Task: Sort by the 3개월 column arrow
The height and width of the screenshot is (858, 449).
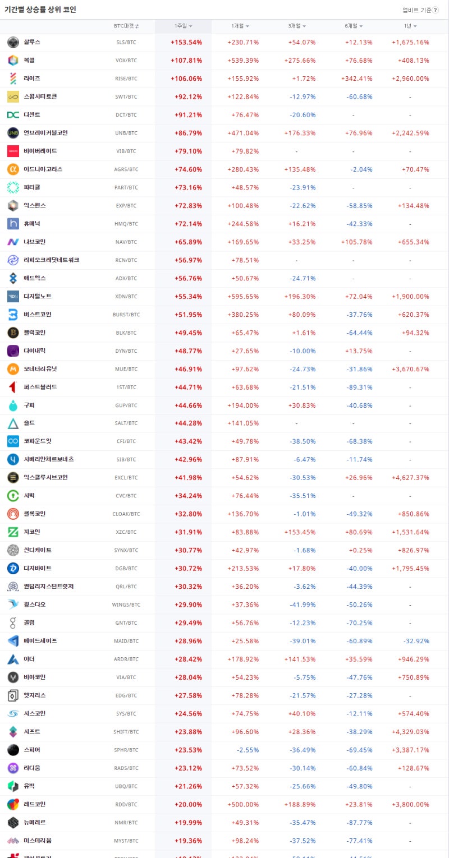Action: click(304, 26)
